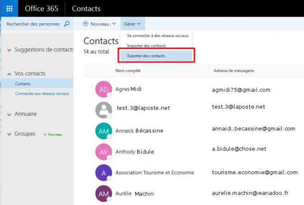Type in Rechercher des personnes field
Image resolution: width=304 pixels, height=205 pixels.
33,24
